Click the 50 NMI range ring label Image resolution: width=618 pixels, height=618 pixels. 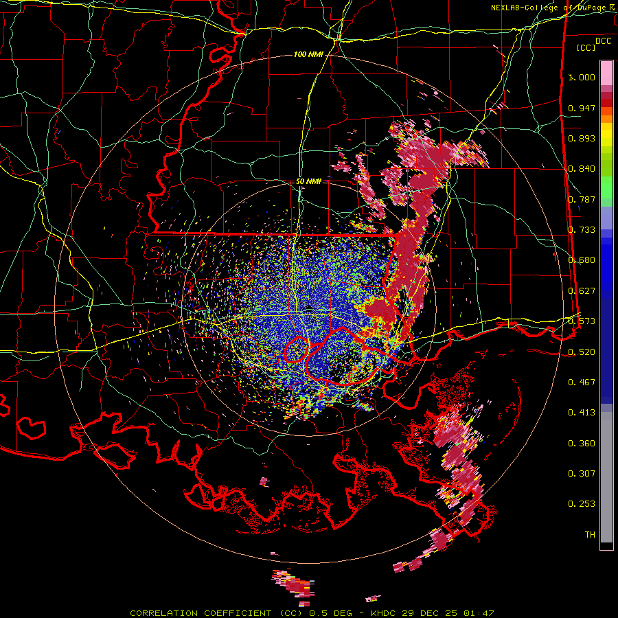click(308, 181)
